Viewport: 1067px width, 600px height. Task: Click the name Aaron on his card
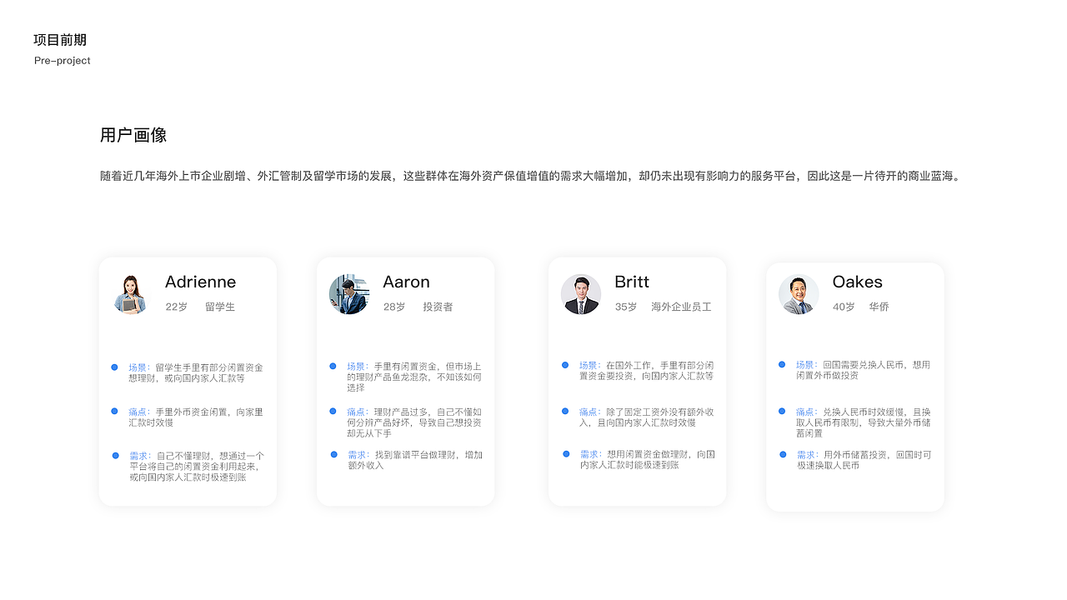[x=406, y=282]
